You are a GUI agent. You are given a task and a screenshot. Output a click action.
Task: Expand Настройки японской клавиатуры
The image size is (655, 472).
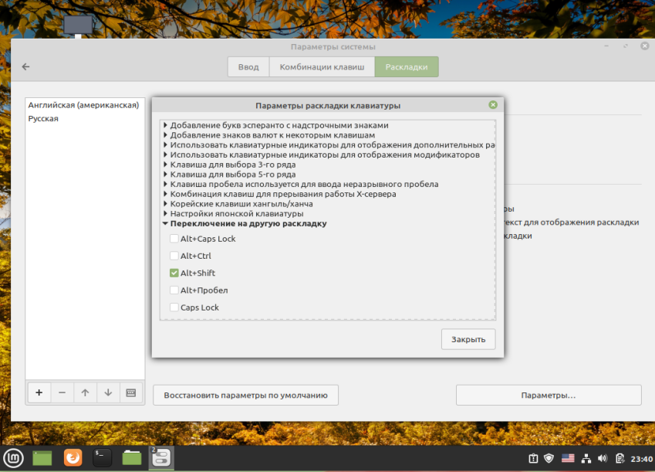click(x=165, y=213)
